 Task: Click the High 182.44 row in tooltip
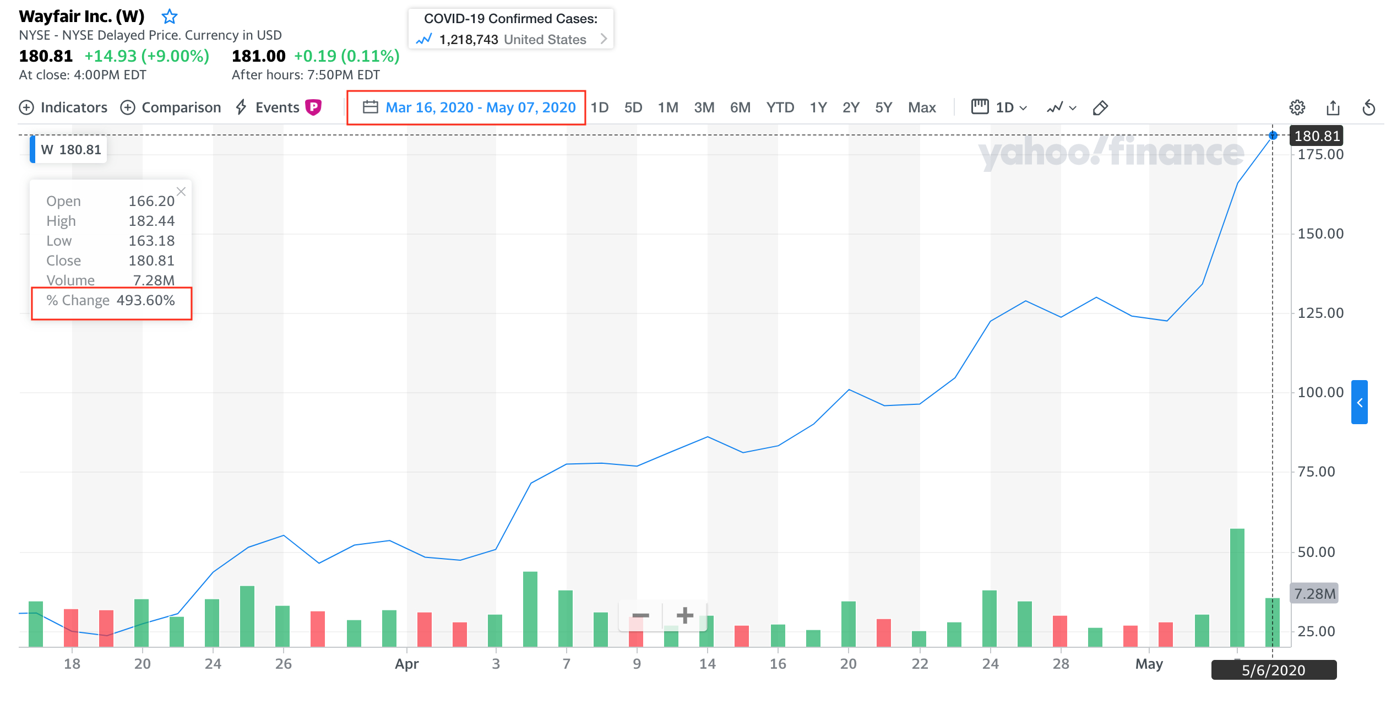click(x=111, y=221)
